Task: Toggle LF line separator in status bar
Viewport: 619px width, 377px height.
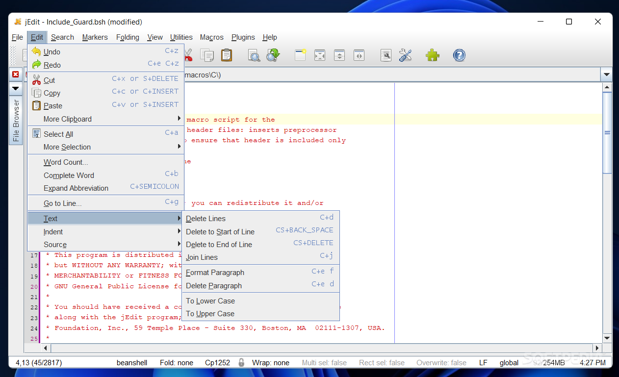Action: [483, 363]
